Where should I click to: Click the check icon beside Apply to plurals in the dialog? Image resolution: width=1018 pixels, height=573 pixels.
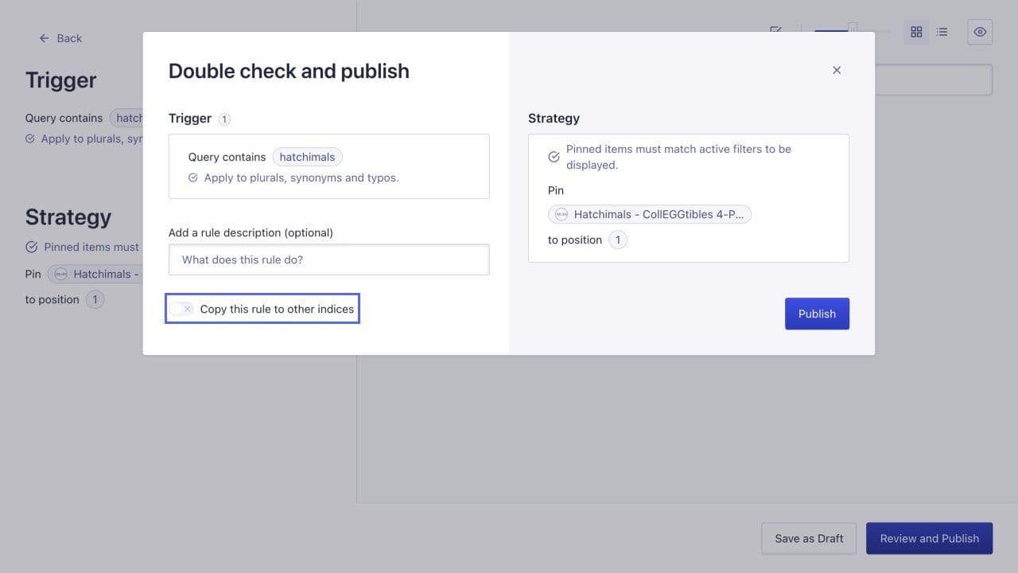pyautogui.click(x=193, y=177)
